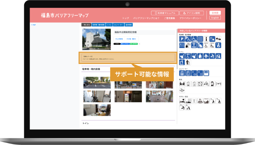The width and height of the screenshot is (255, 145).
Task: Click the halal food icon
Action: coord(182,90)
